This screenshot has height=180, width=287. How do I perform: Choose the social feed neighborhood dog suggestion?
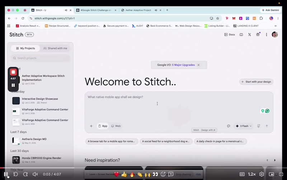[x=166, y=141]
